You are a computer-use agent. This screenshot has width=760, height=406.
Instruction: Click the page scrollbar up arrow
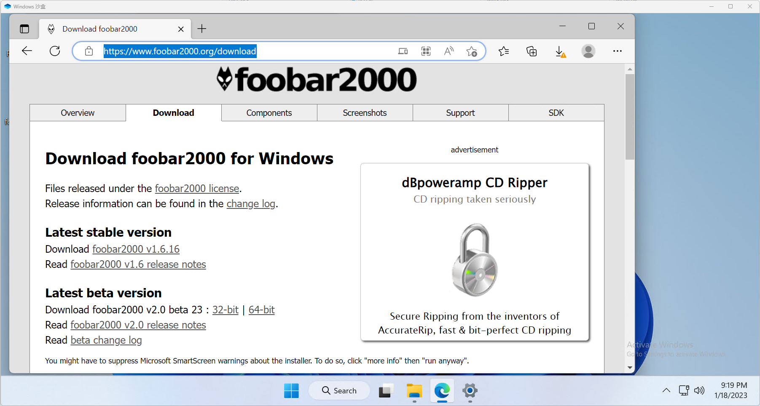coord(630,69)
